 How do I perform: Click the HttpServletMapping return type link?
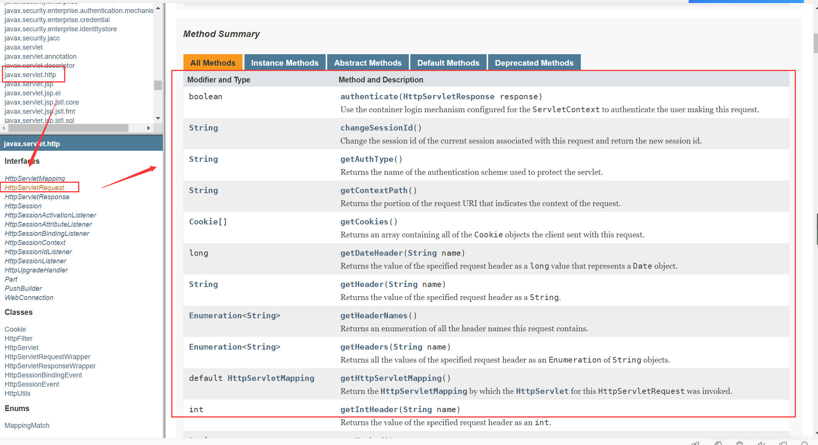pos(271,378)
